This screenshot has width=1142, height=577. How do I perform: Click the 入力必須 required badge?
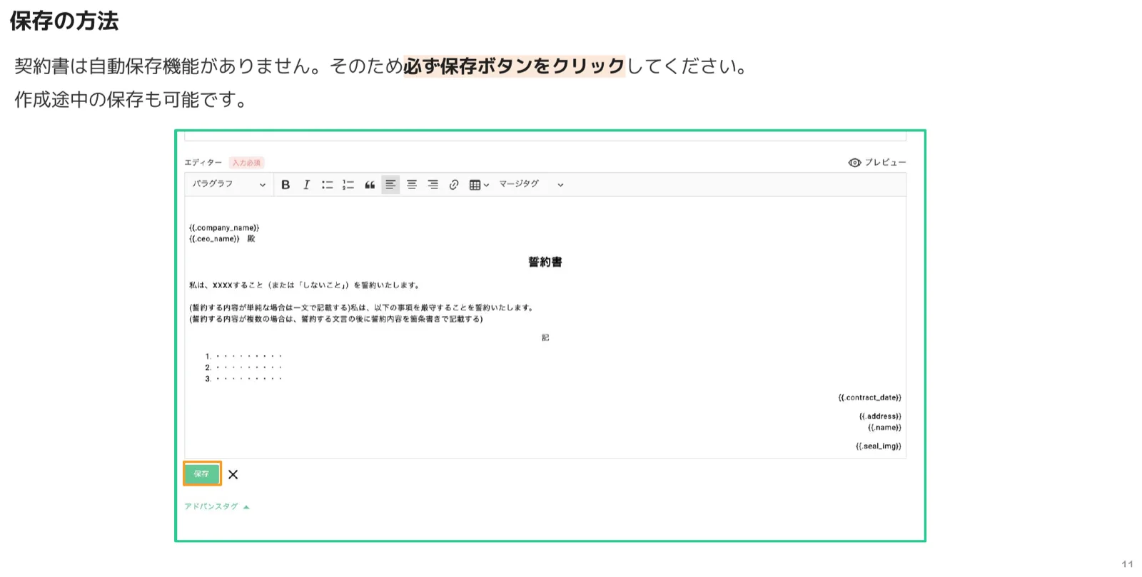point(247,163)
